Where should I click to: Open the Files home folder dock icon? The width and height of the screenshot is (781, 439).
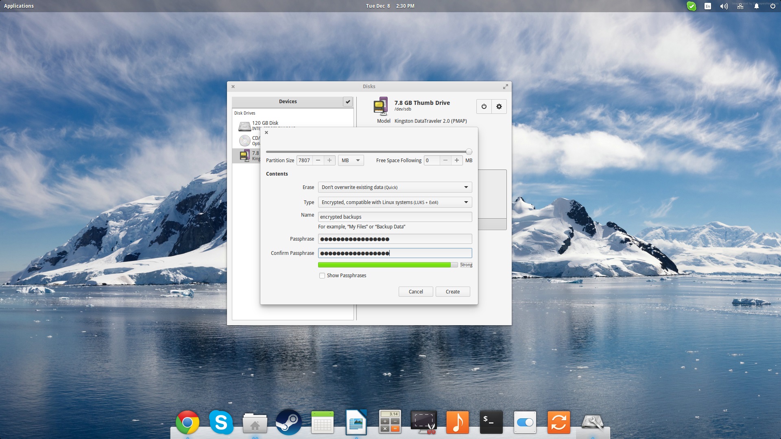click(x=255, y=423)
